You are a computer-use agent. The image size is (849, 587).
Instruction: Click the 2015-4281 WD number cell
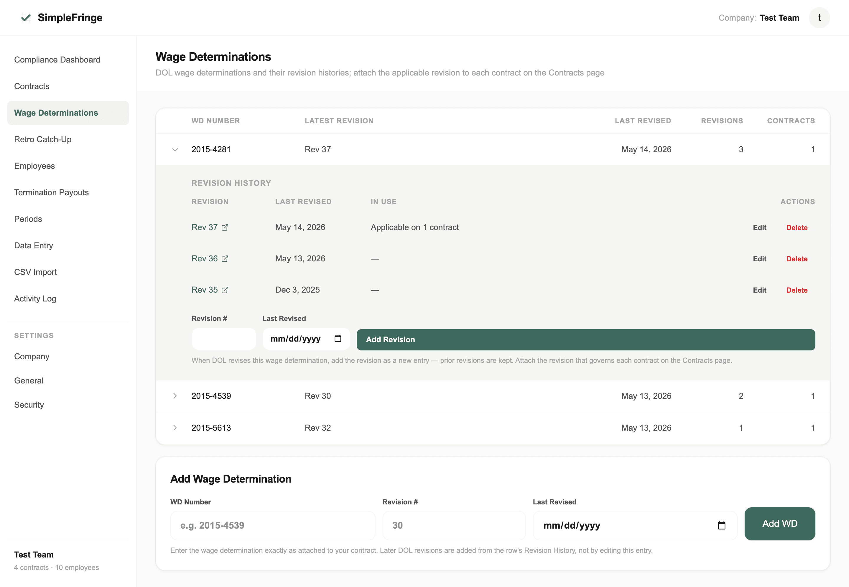[211, 149]
